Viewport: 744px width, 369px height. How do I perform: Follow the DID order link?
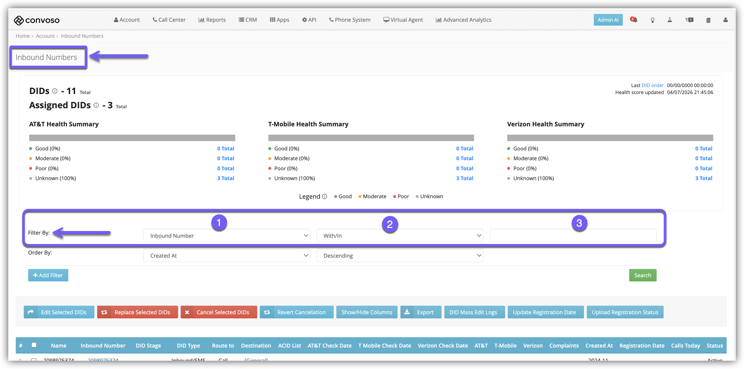pos(652,85)
